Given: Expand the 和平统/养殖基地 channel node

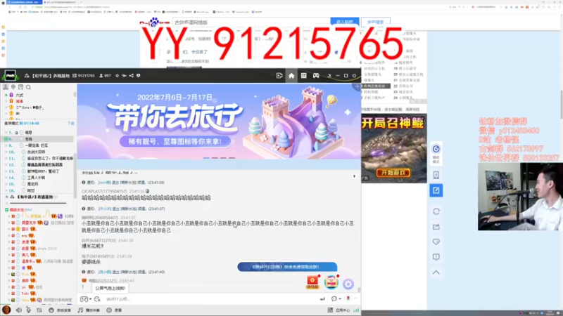Looking at the screenshot, I should (x=6, y=197).
